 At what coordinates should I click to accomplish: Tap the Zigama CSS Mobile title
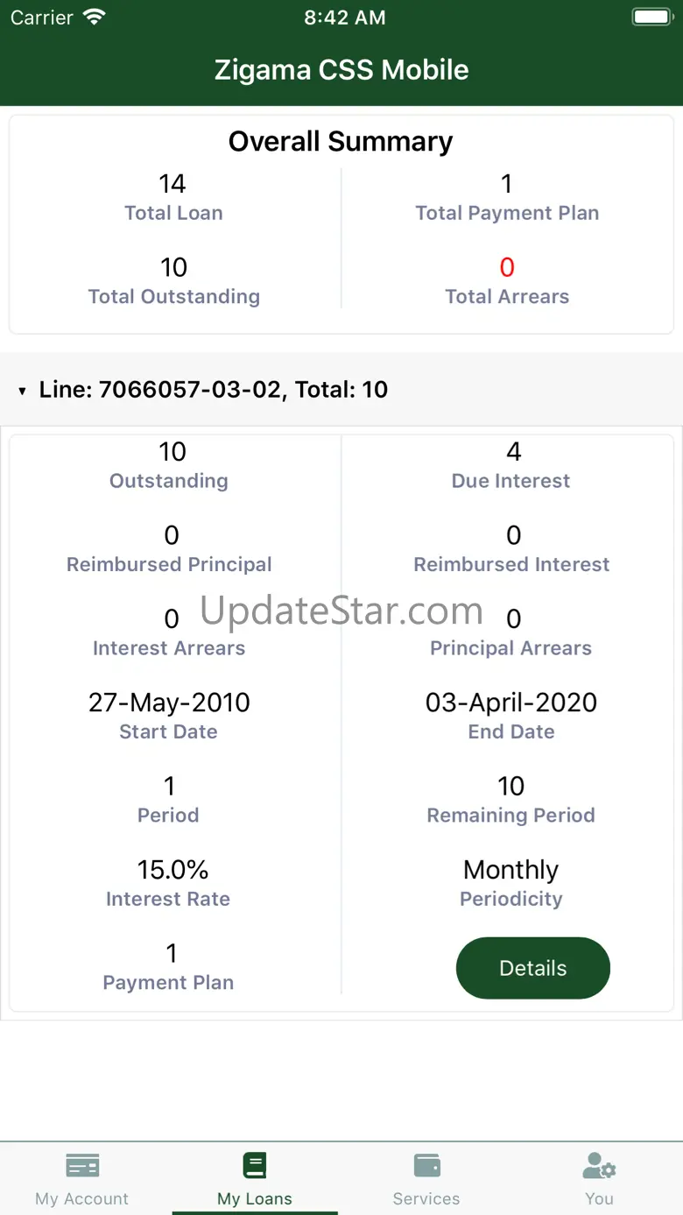[x=341, y=70]
